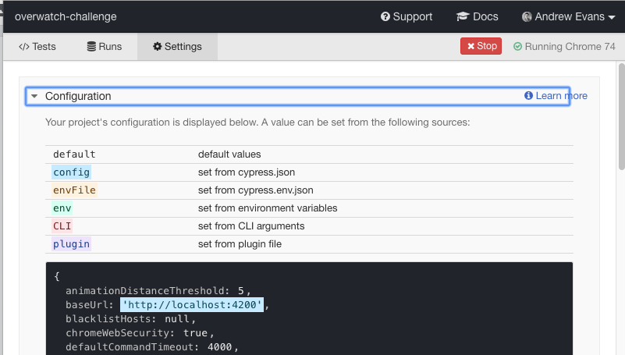Click the Learn more info icon
Viewport: 625px width, 355px height.
click(528, 96)
